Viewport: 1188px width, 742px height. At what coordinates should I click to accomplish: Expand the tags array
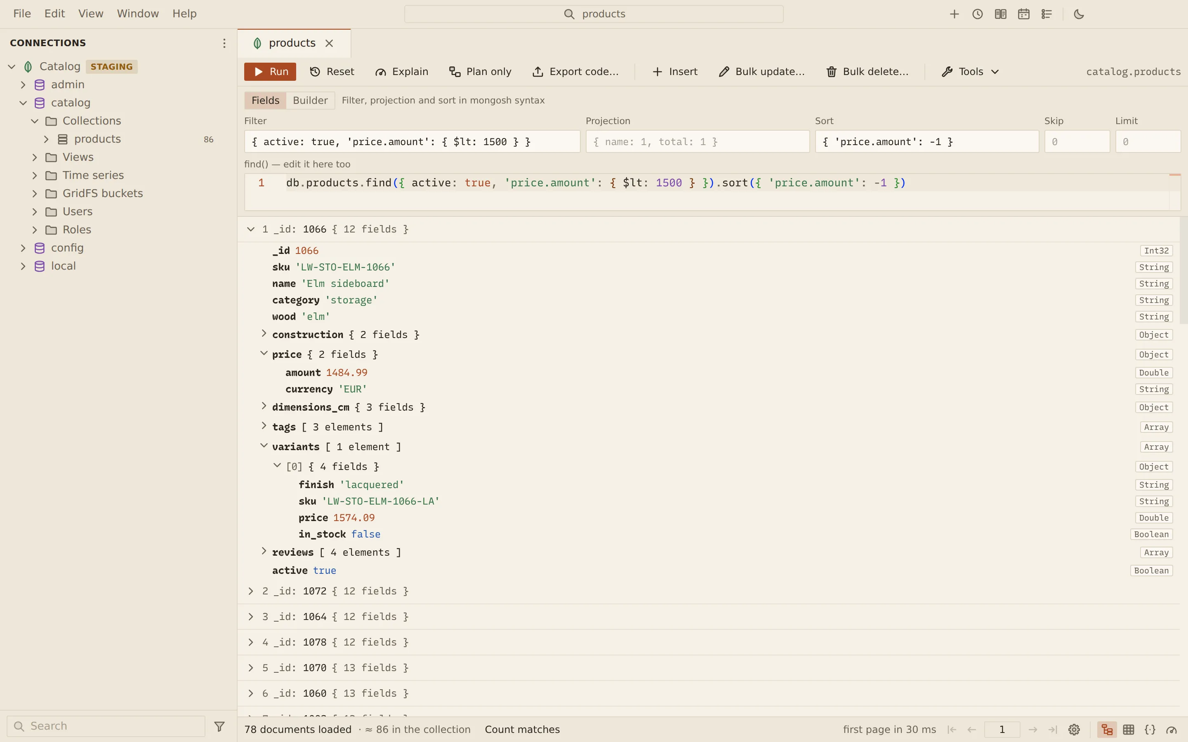(x=264, y=426)
